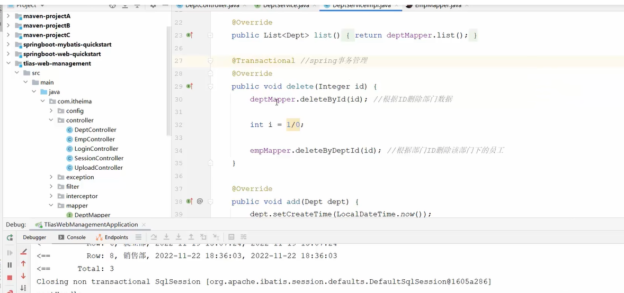Open LoginController in project tree

pos(92,149)
